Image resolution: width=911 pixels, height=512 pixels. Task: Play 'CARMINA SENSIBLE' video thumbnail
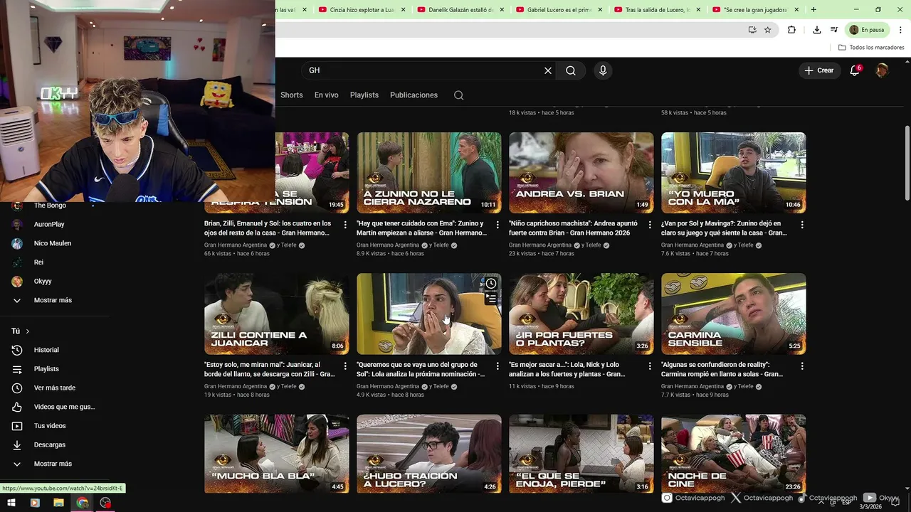click(734, 314)
